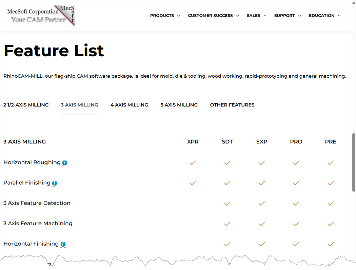Click PRO checkmark for 3 Axis Feature Machining
The width and height of the screenshot is (356, 270).
(296, 224)
